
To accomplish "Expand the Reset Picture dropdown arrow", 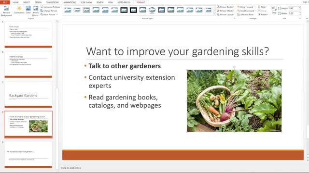I will pos(57,15).
